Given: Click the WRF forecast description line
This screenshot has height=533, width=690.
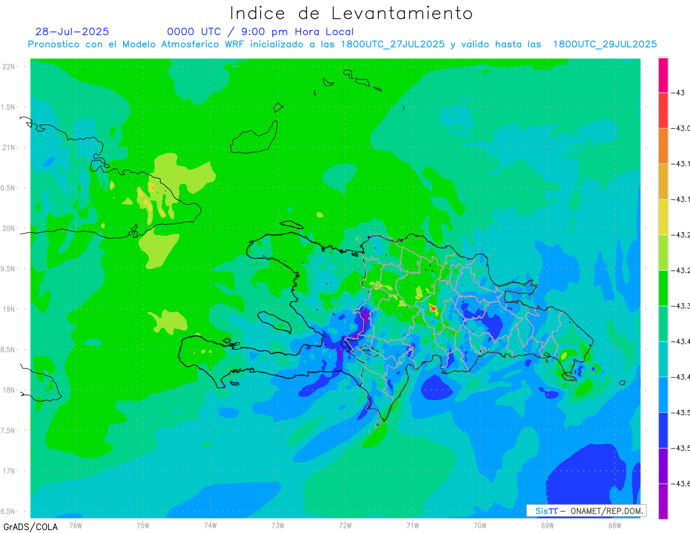Looking at the screenshot, I should 342,44.
